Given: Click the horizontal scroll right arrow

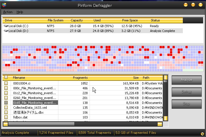Looking at the screenshot, I should pos(160,124).
